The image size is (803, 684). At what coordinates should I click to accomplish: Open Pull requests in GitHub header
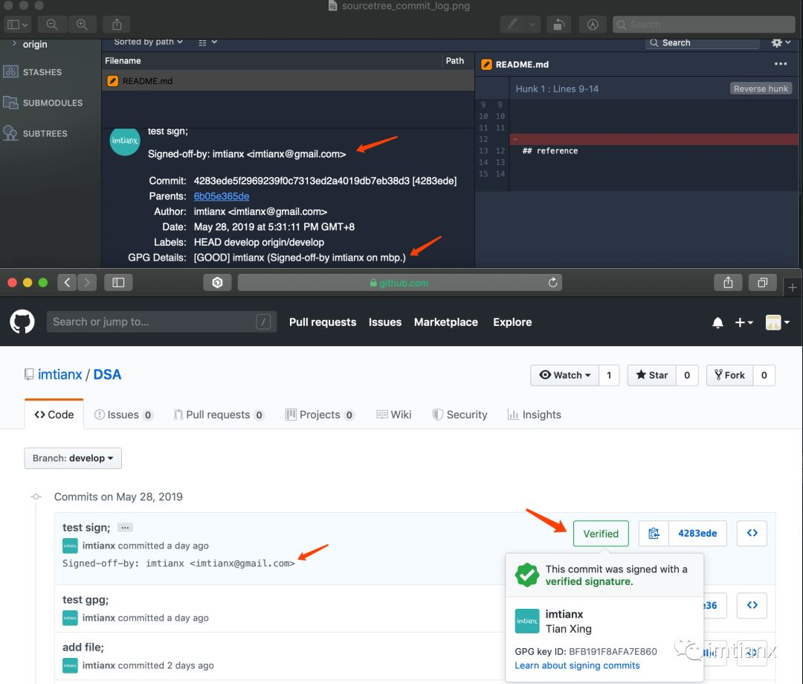click(323, 322)
